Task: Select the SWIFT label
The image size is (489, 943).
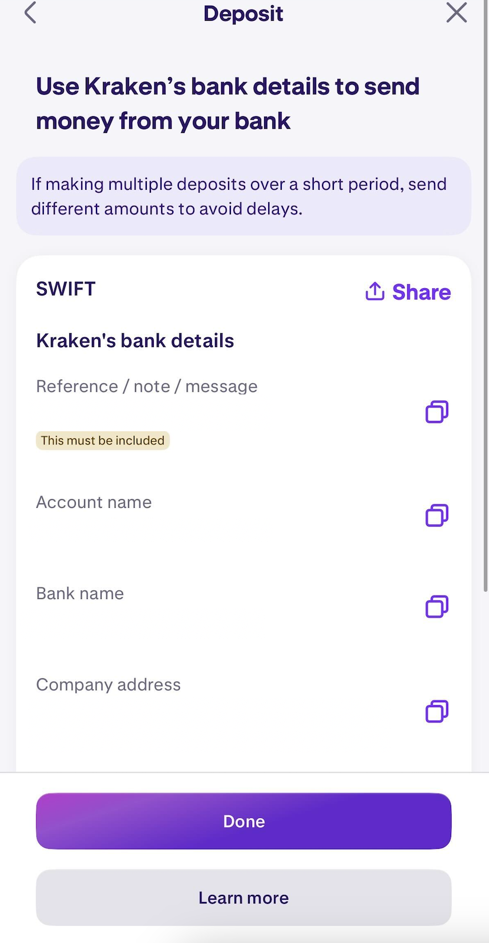Action: tap(66, 289)
